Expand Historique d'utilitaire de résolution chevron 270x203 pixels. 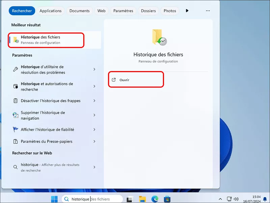click(94, 69)
